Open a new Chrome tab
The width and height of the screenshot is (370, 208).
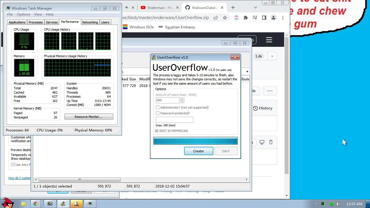(233, 8)
